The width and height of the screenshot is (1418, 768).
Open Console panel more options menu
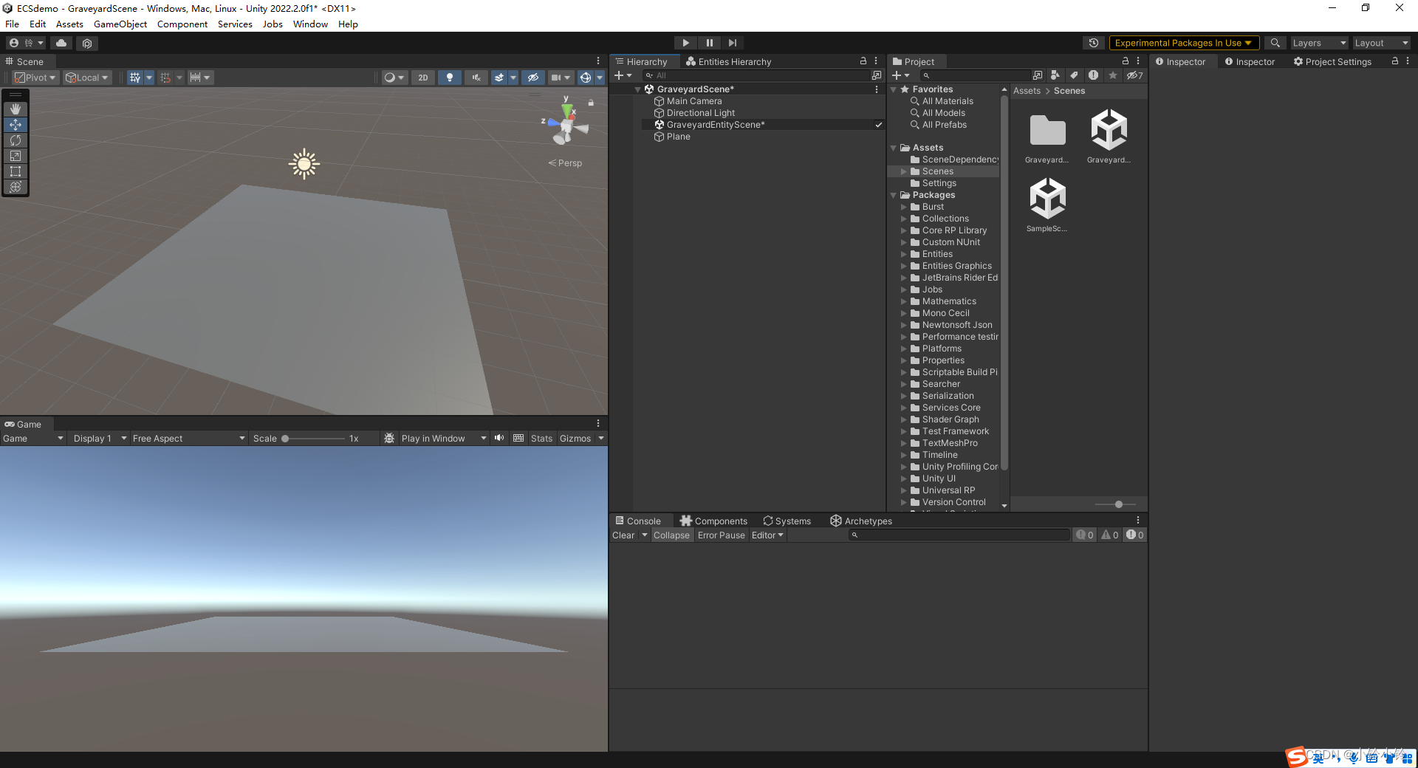(1138, 521)
